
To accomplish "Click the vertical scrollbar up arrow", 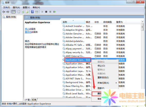I will (142, 22).
